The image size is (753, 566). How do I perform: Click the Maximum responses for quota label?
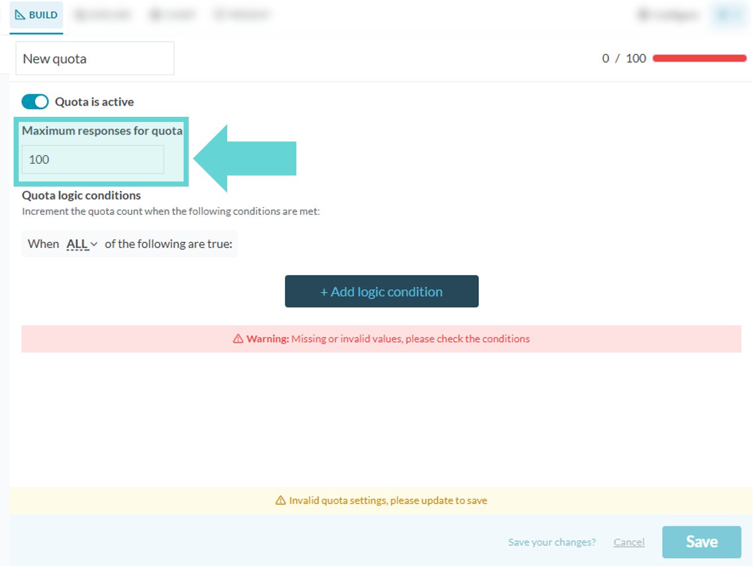click(102, 130)
